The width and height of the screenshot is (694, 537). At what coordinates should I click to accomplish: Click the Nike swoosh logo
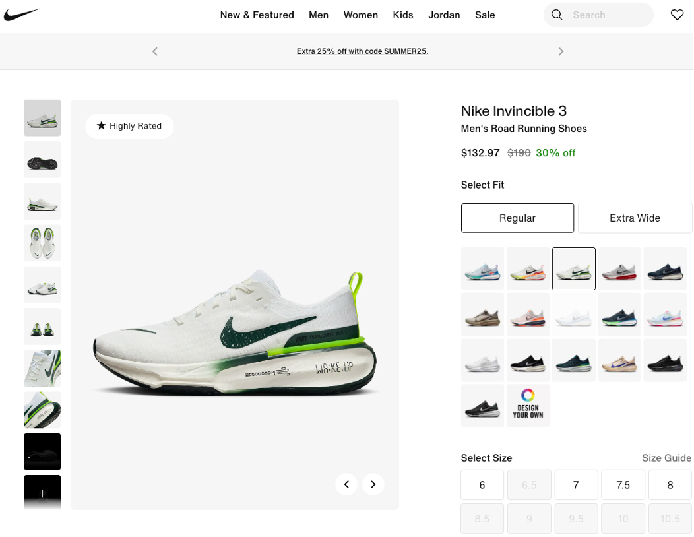[21, 15]
